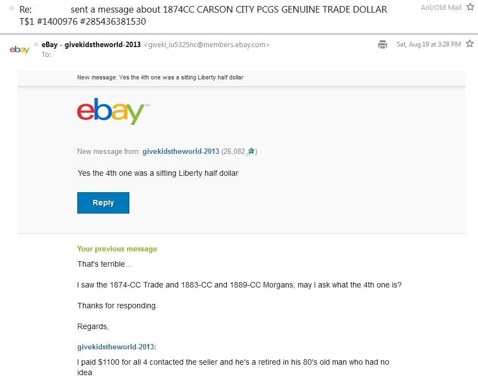The height and width of the screenshot is (391, 478).
Task: Click the Aol/Old Mail folder label
Action: tap(441, 7)
